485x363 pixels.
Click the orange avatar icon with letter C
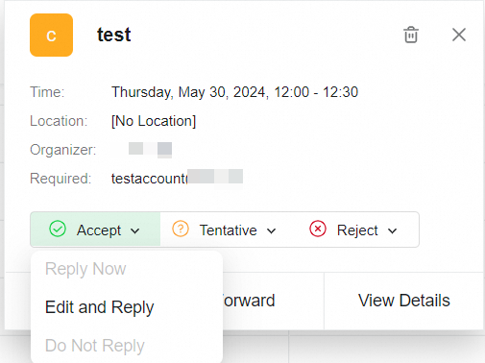click(x=51, y=35)
